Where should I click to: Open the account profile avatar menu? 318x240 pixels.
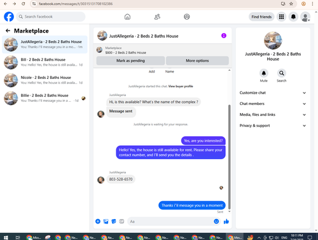(x=305, y=17)
